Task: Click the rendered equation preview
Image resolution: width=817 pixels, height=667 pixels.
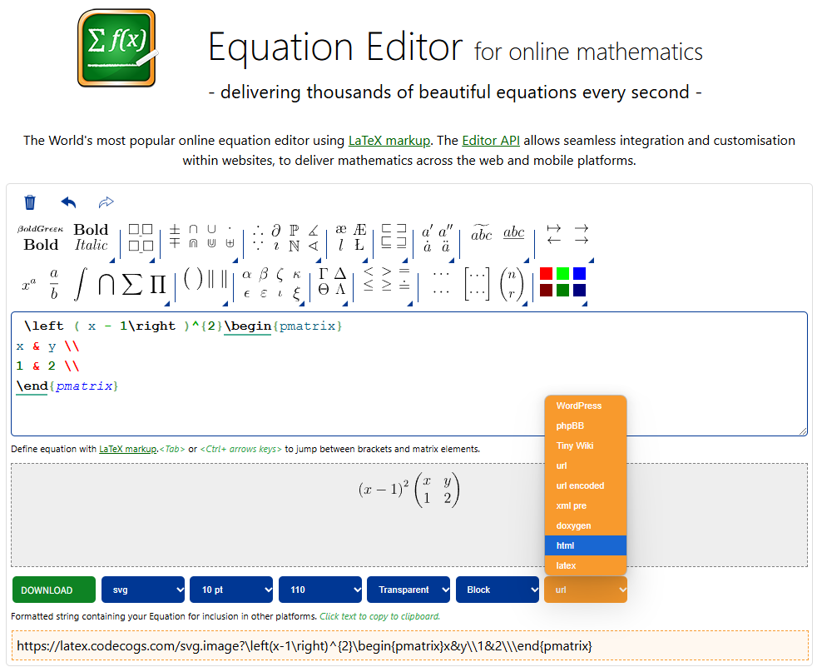Action: [x=409, y=489]
